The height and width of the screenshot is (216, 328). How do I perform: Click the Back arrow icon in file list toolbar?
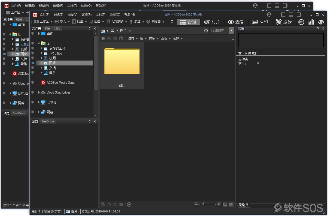[109, 38]
